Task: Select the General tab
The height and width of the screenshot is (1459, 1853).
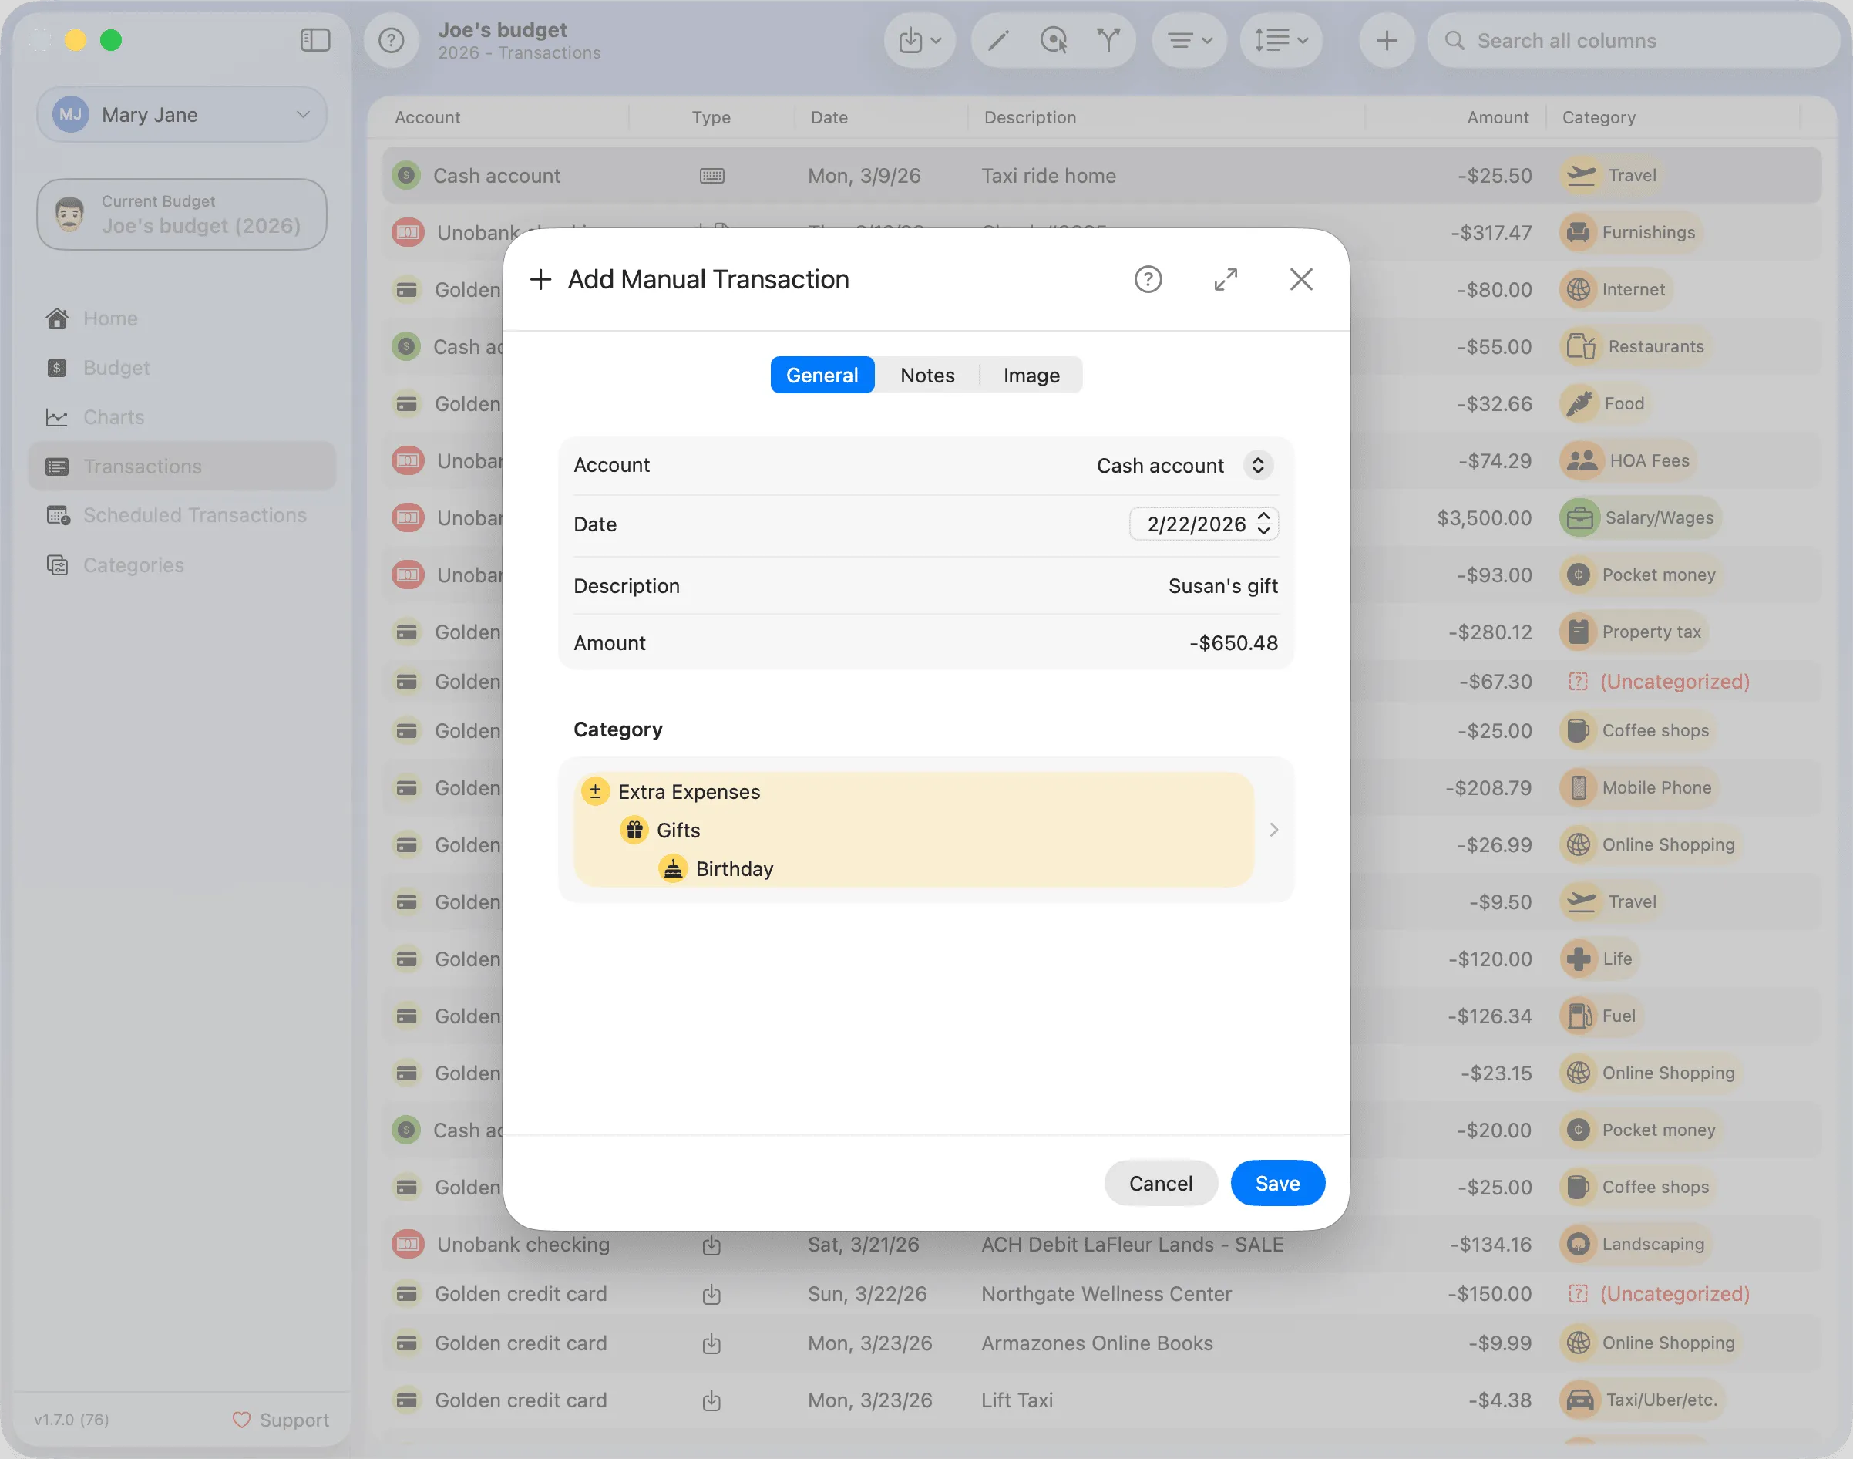Action: [x=822, y=375]
